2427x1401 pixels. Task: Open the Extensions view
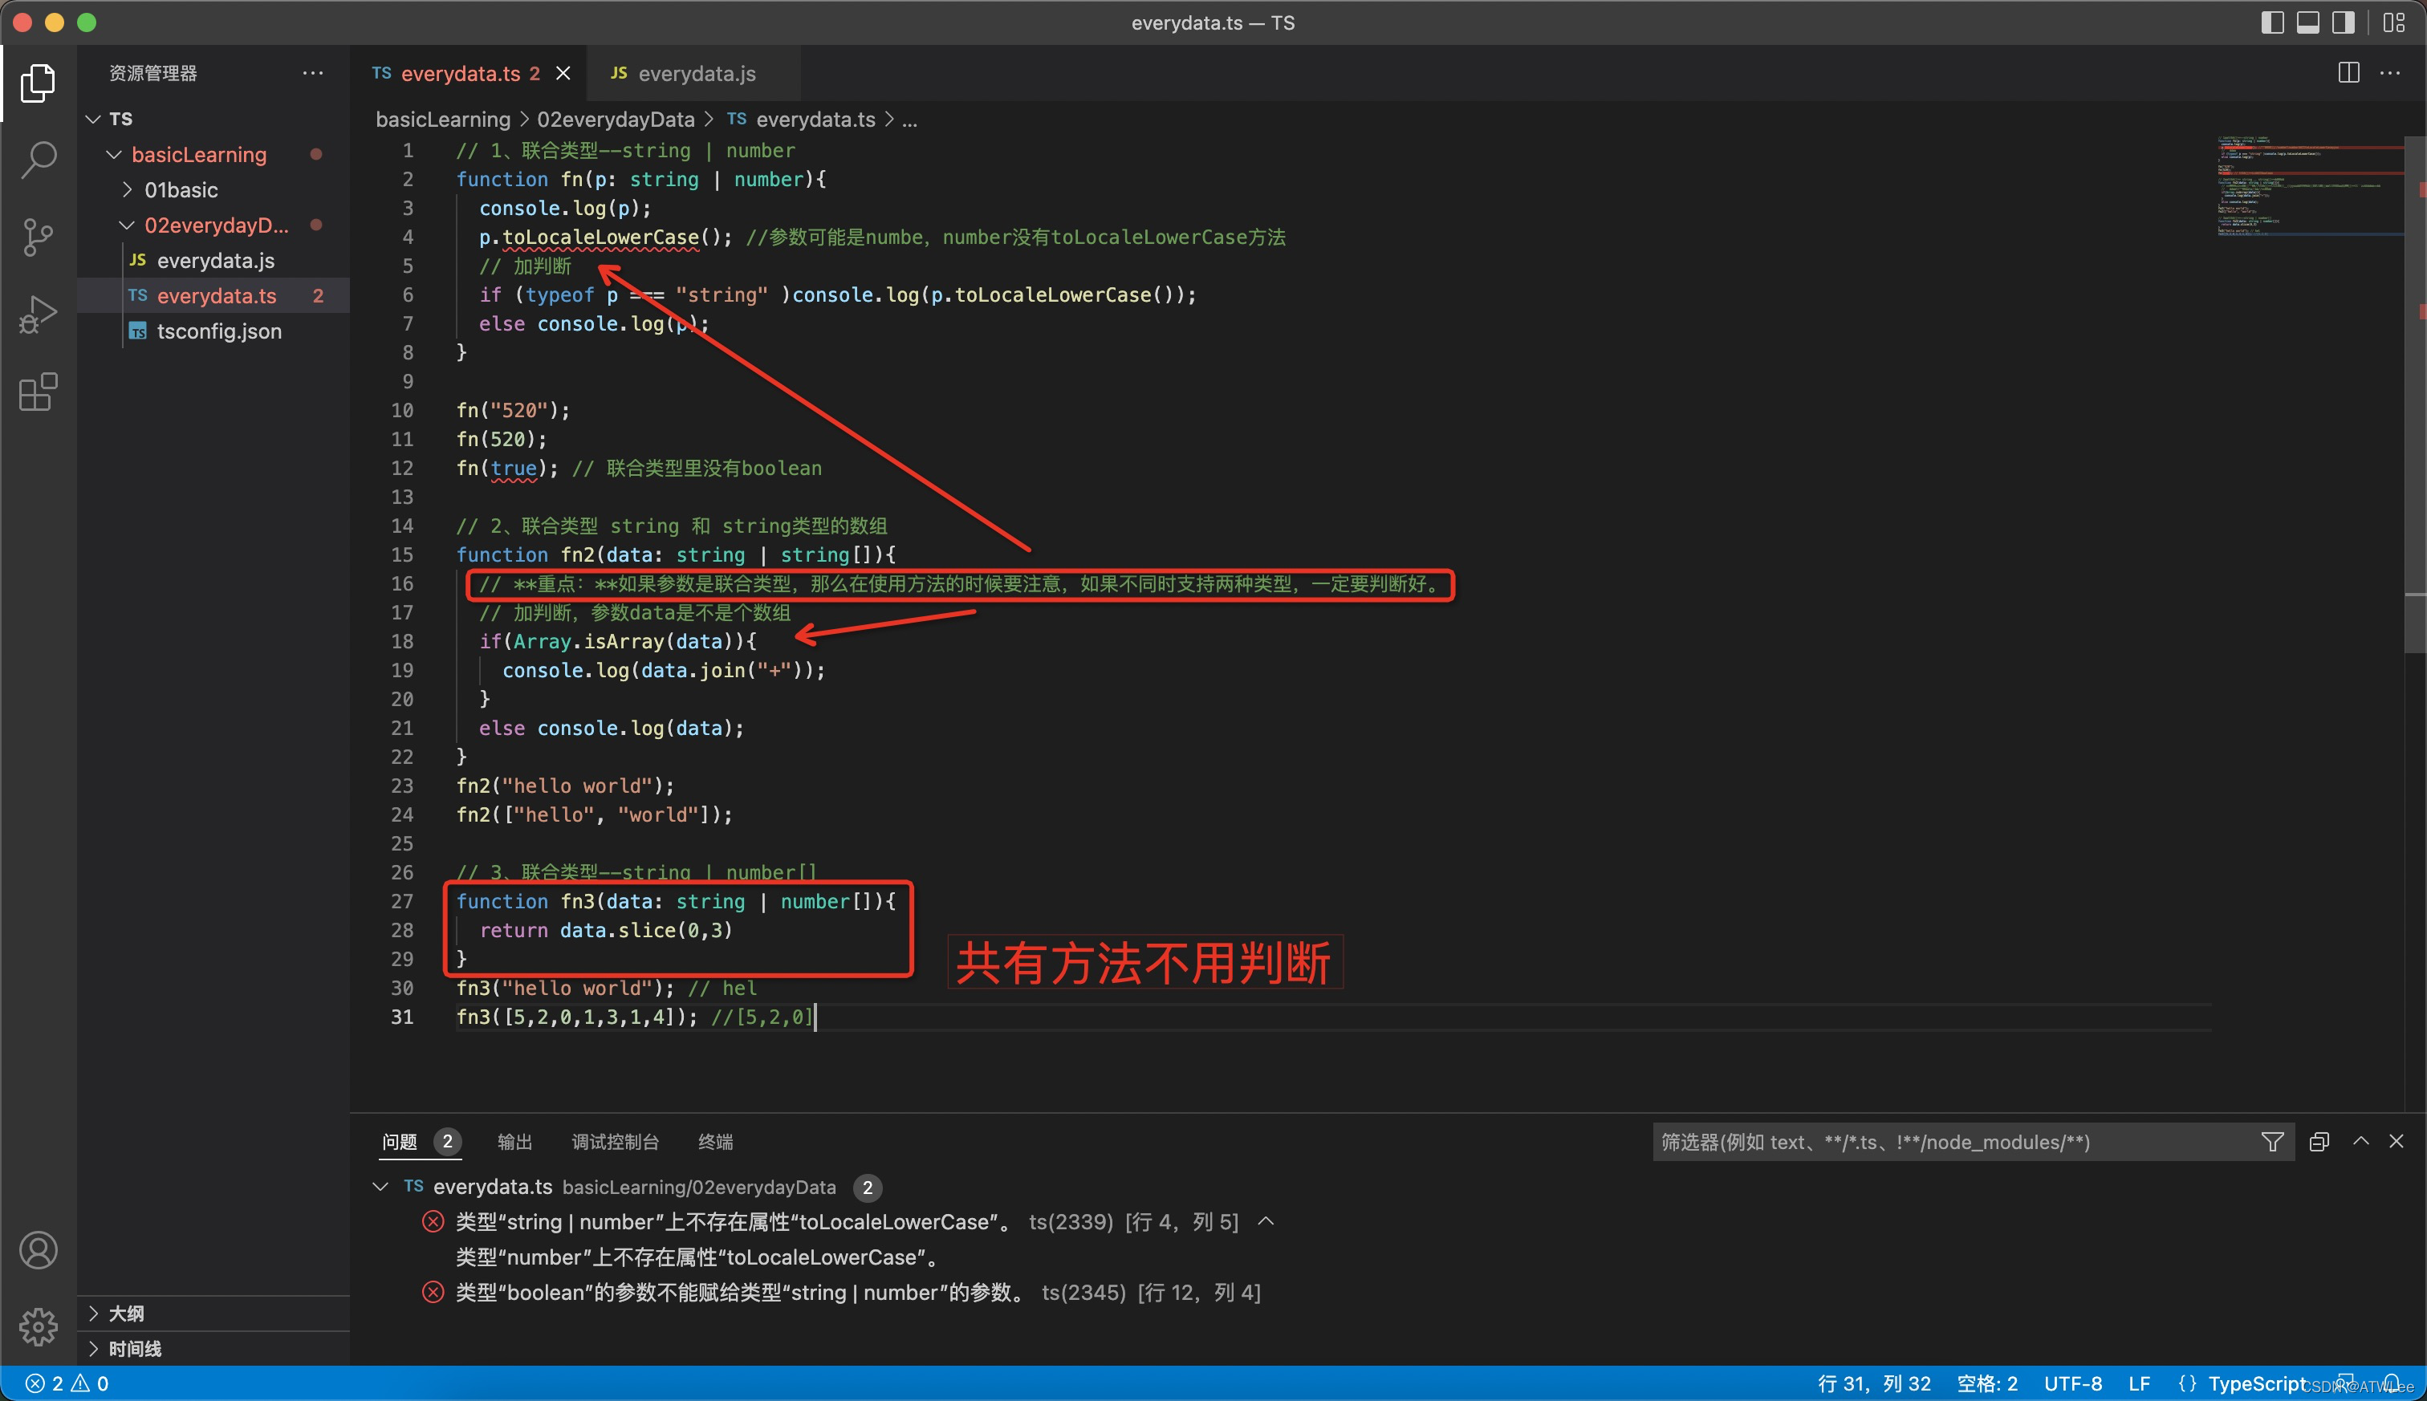click(x=38, y=392)
